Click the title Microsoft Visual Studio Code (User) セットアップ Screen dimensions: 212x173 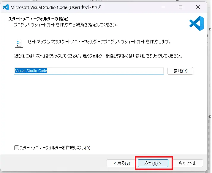click(56, 7)
